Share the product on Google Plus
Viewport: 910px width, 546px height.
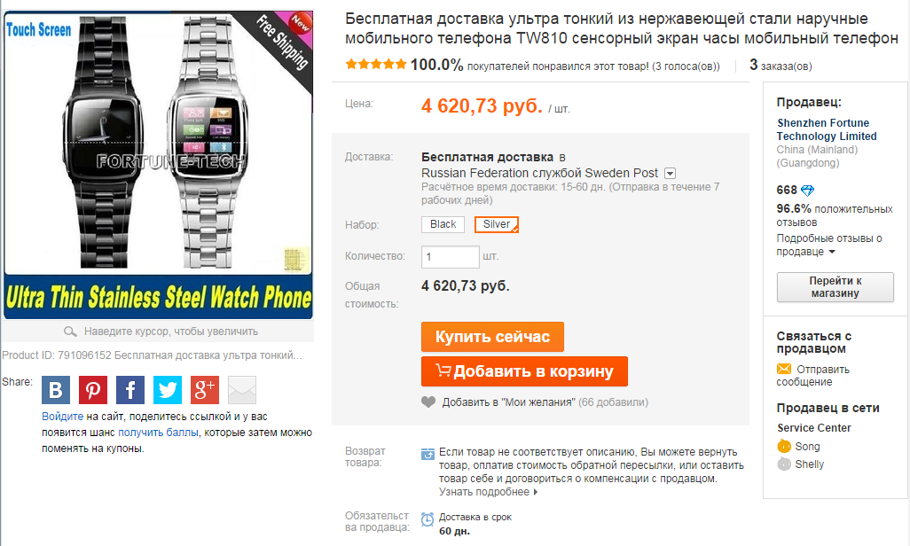[205, 389]
